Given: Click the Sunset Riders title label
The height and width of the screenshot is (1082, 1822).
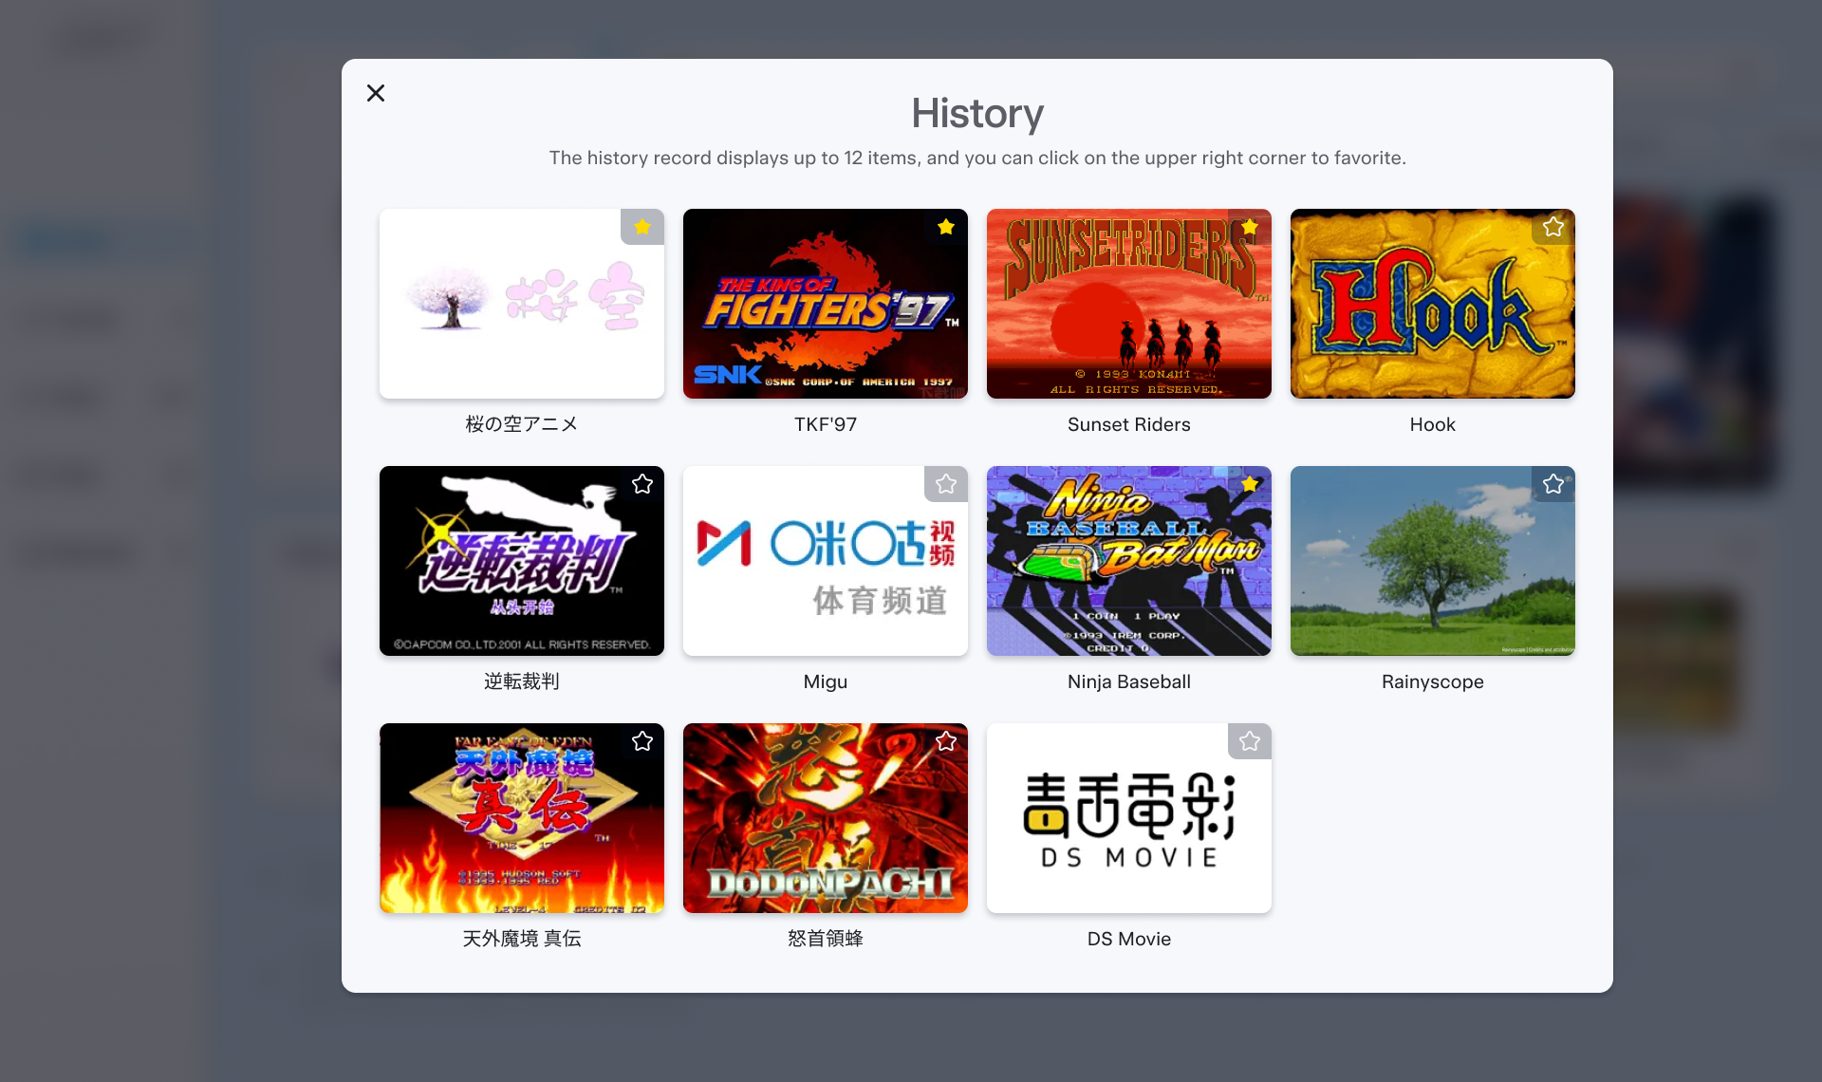Looking at the screenshot, I should (x=1129, y=424).
